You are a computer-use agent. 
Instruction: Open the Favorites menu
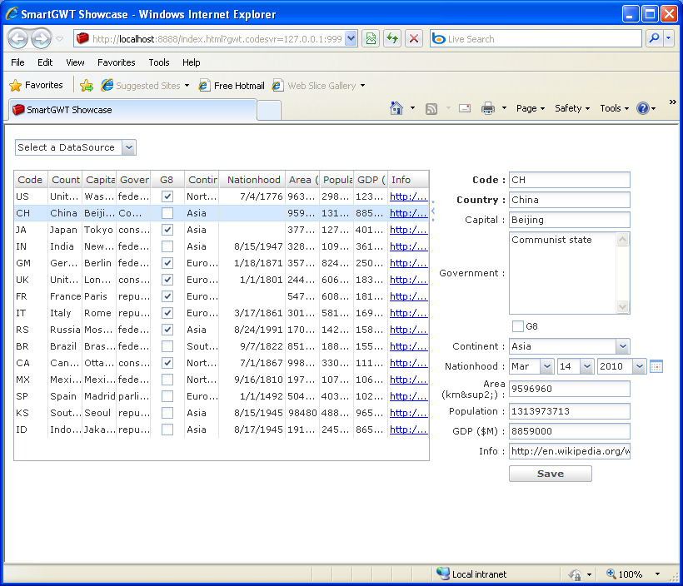[117, 62]
